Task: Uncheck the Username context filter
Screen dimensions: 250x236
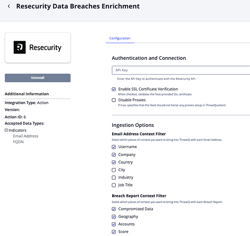Action: 114,147
